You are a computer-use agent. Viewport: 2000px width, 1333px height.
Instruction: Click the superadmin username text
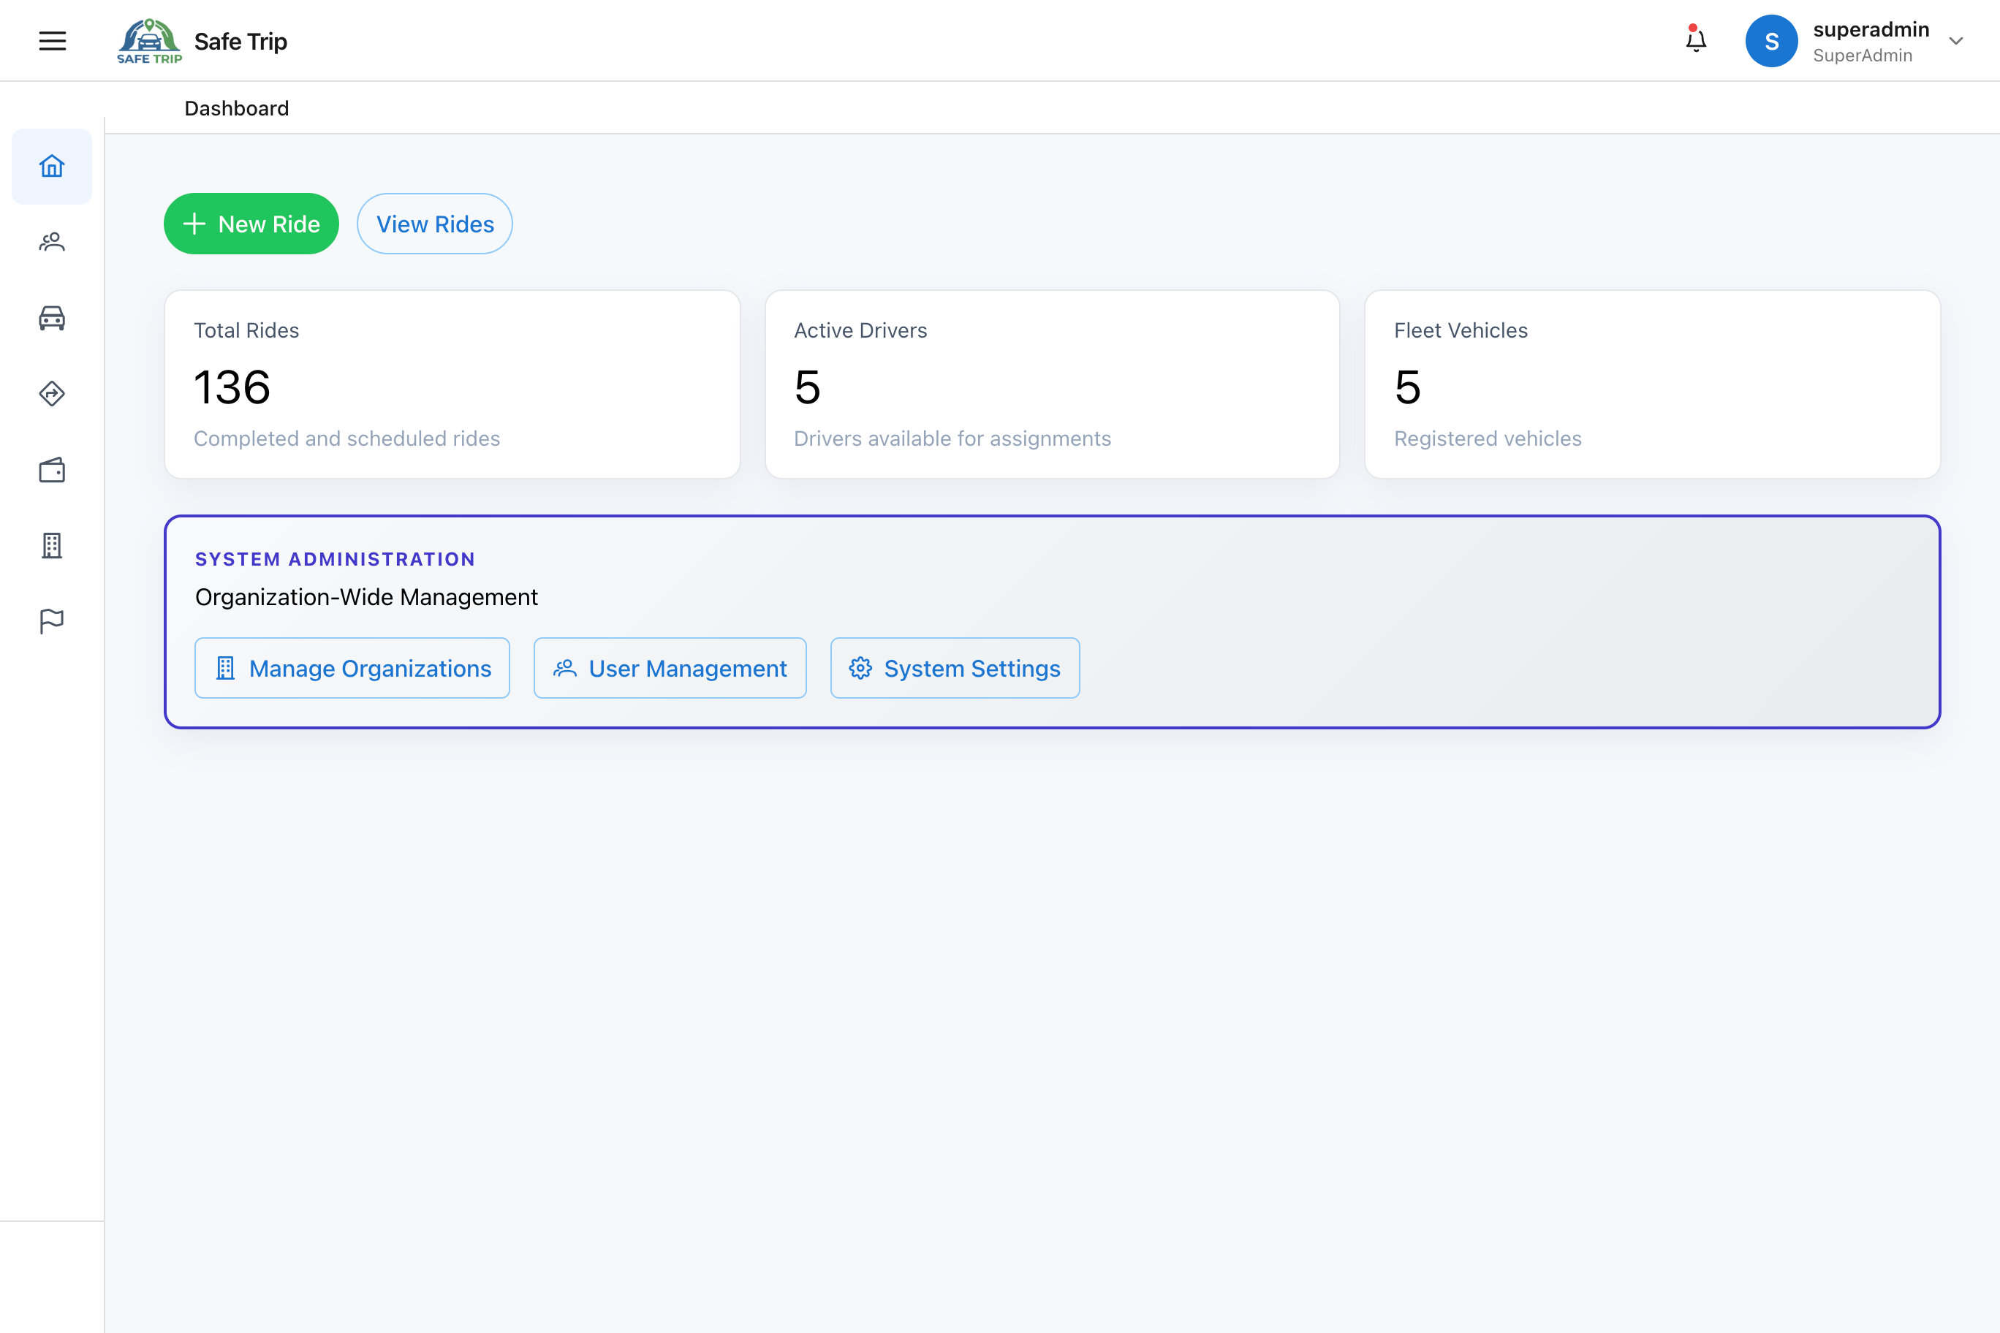click(1871, 30)
